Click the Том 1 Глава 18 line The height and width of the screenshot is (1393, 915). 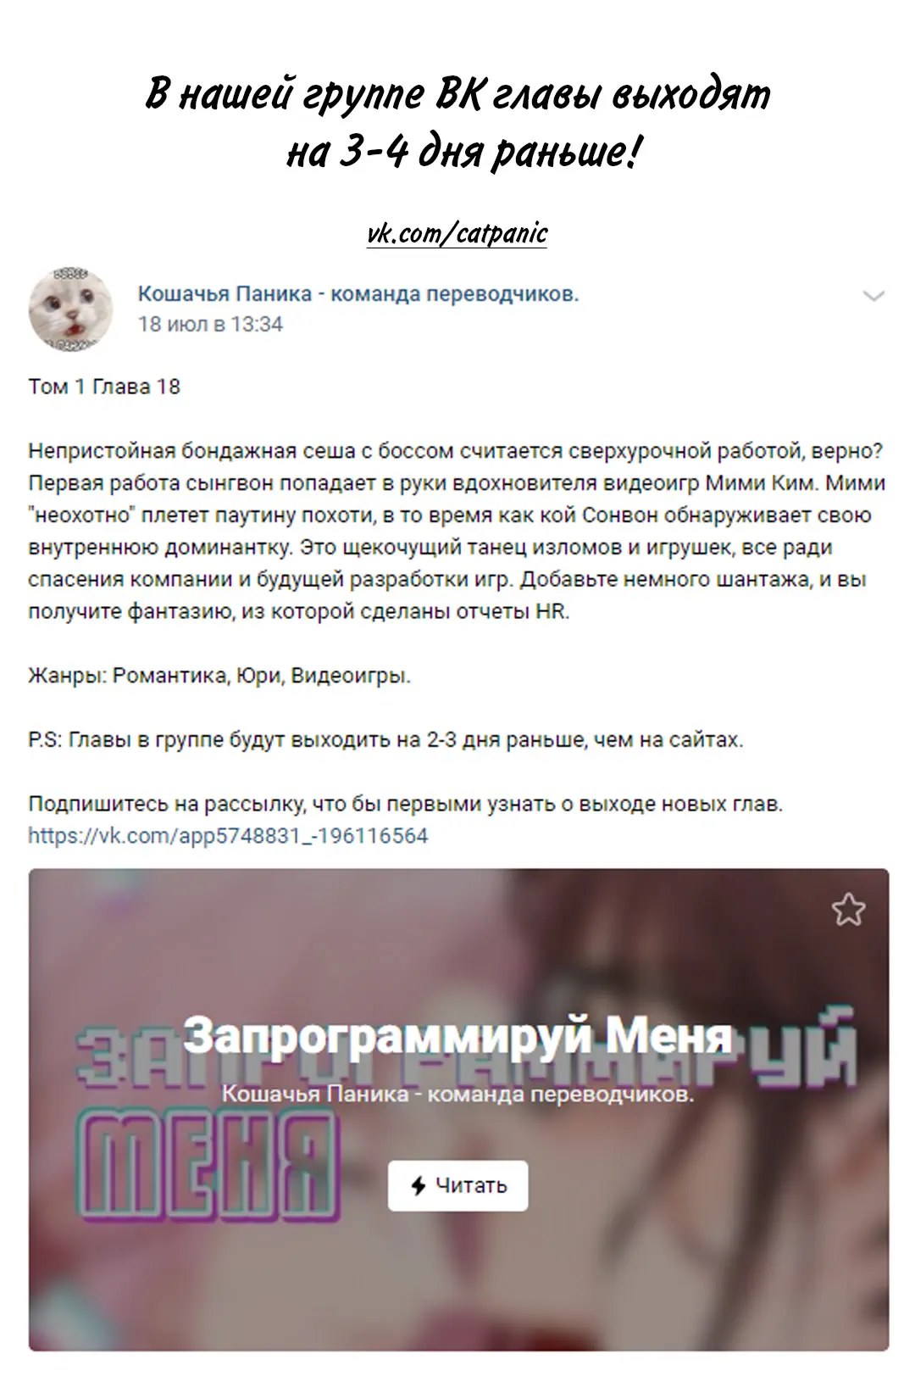[104, 387]
